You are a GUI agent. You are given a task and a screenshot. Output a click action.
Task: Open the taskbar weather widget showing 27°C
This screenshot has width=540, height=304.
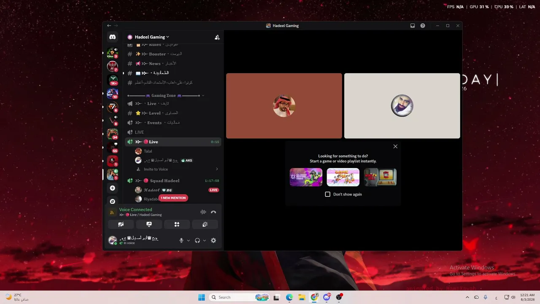17,297
